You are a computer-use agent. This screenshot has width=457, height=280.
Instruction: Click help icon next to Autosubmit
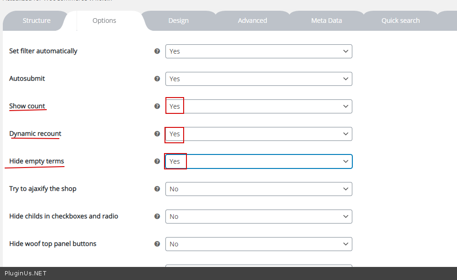click(x=157, y=79)
